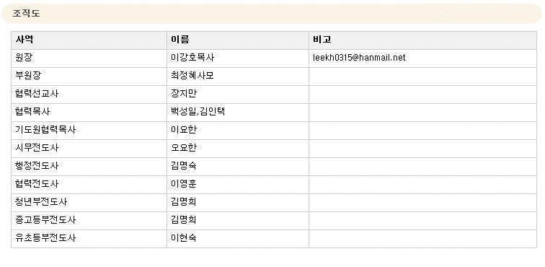Click the name 이영훈

tap(184, 184)
